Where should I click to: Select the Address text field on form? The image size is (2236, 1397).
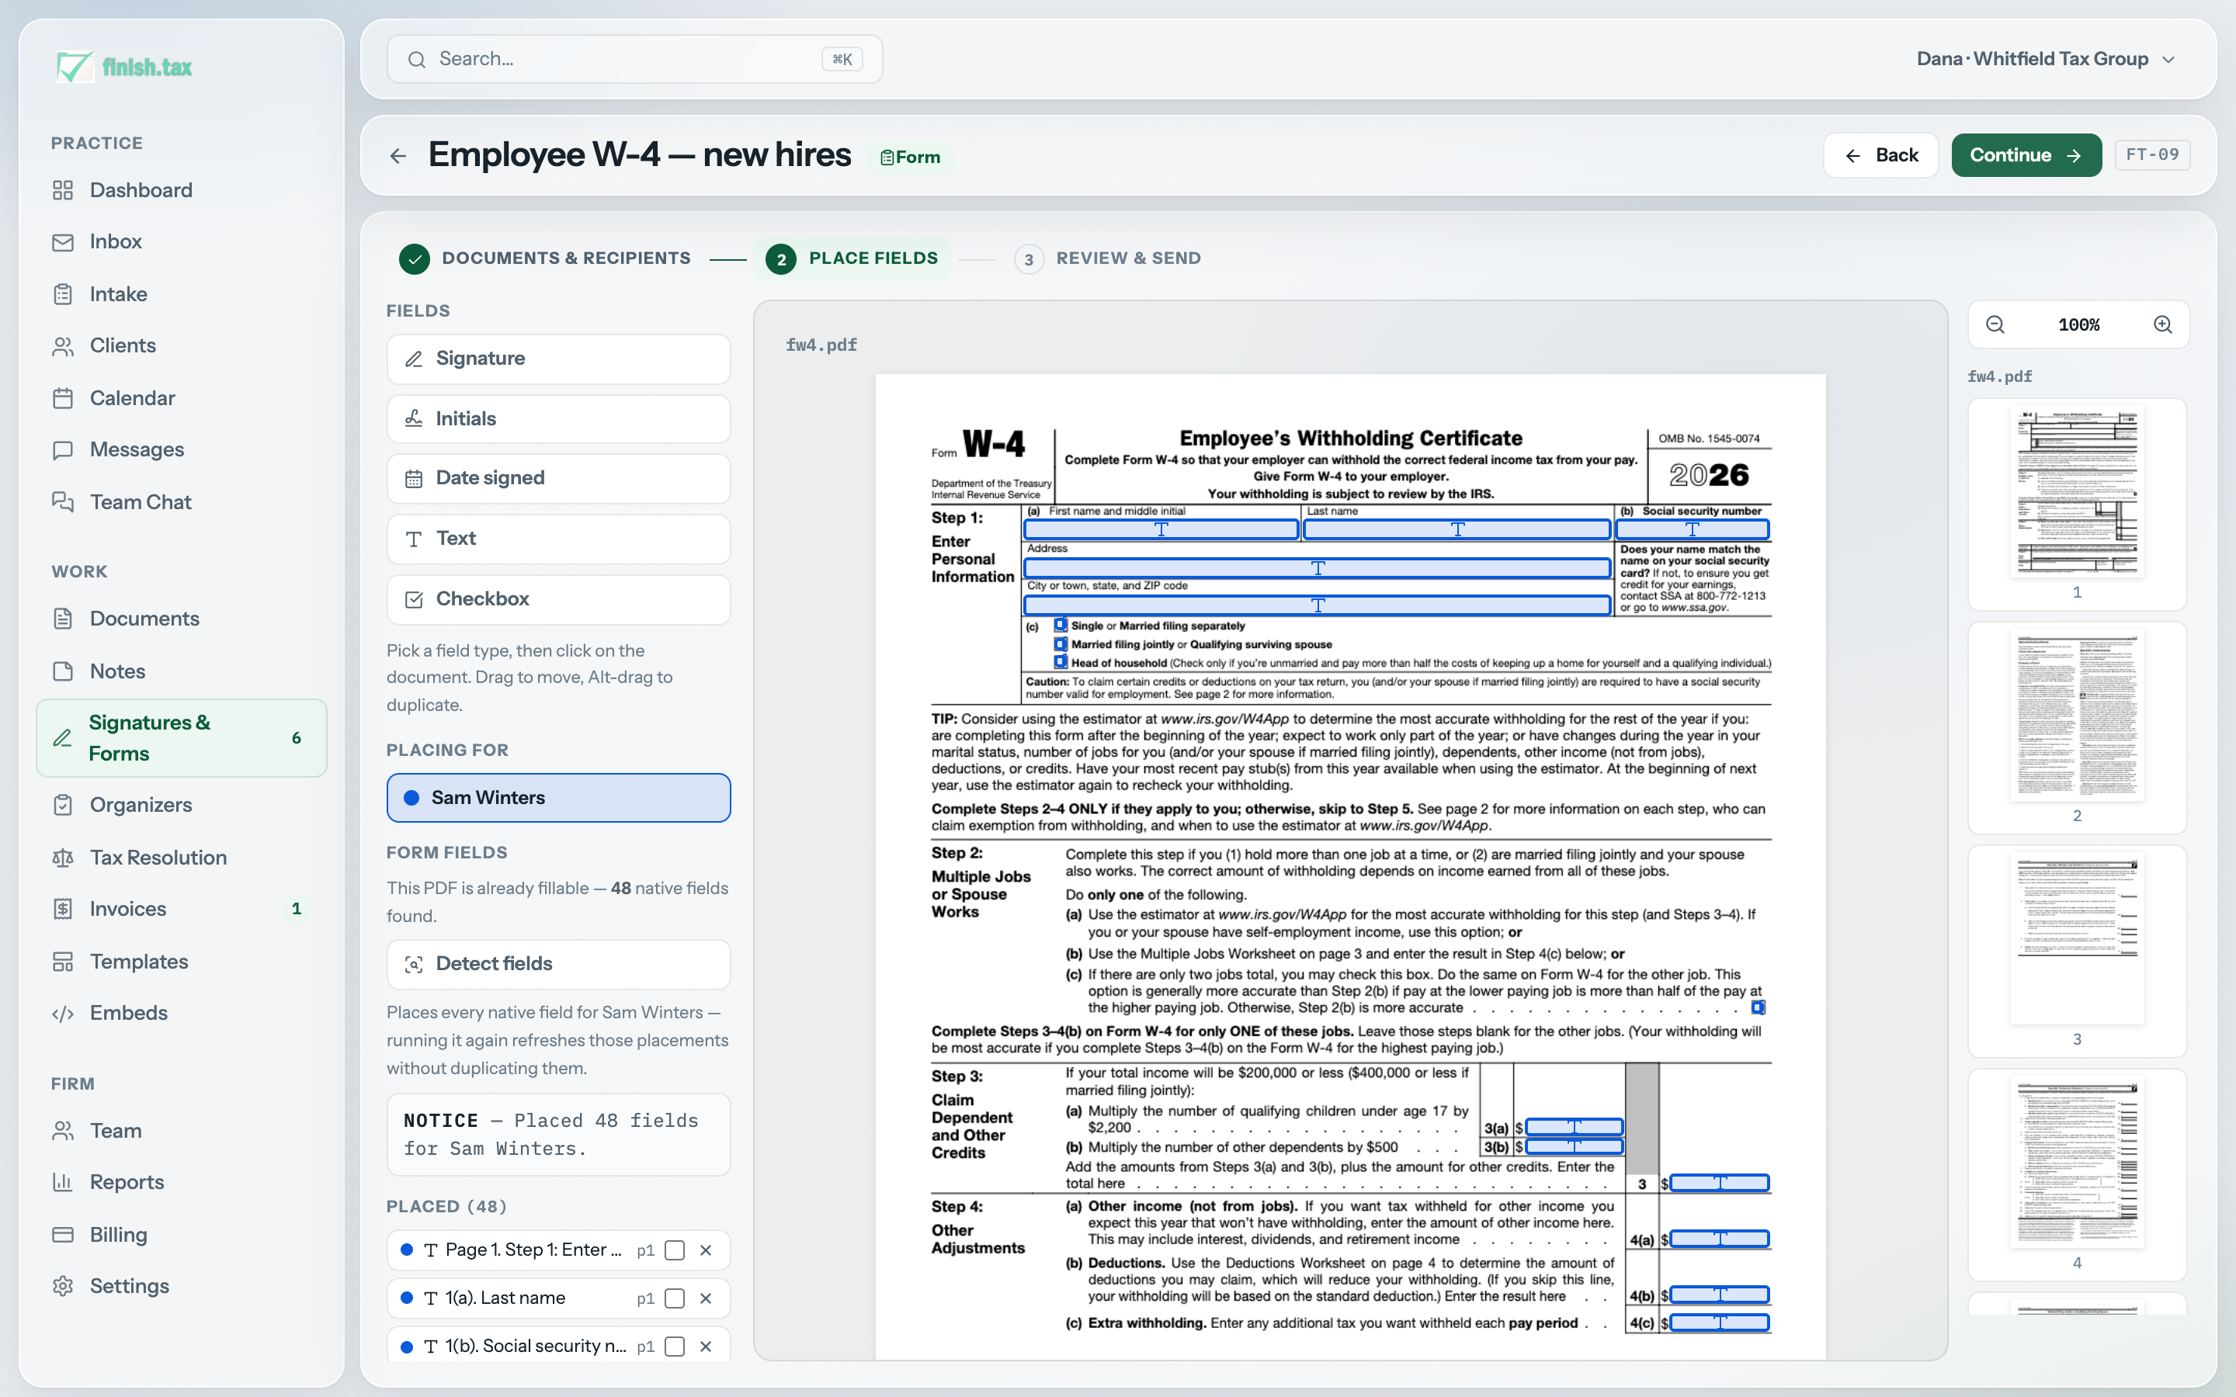1317,567
